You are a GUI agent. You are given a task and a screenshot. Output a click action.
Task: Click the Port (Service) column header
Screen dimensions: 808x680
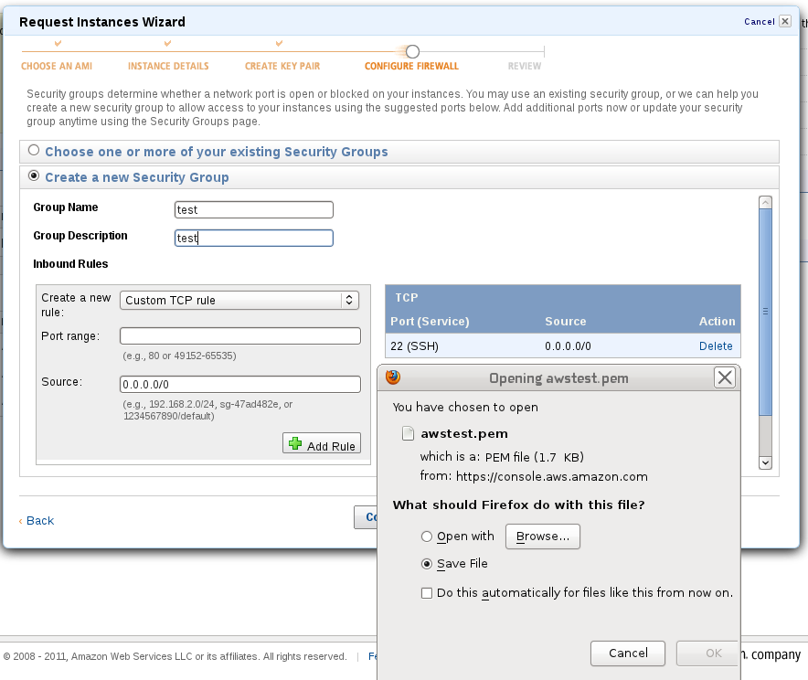pos(430,322)
